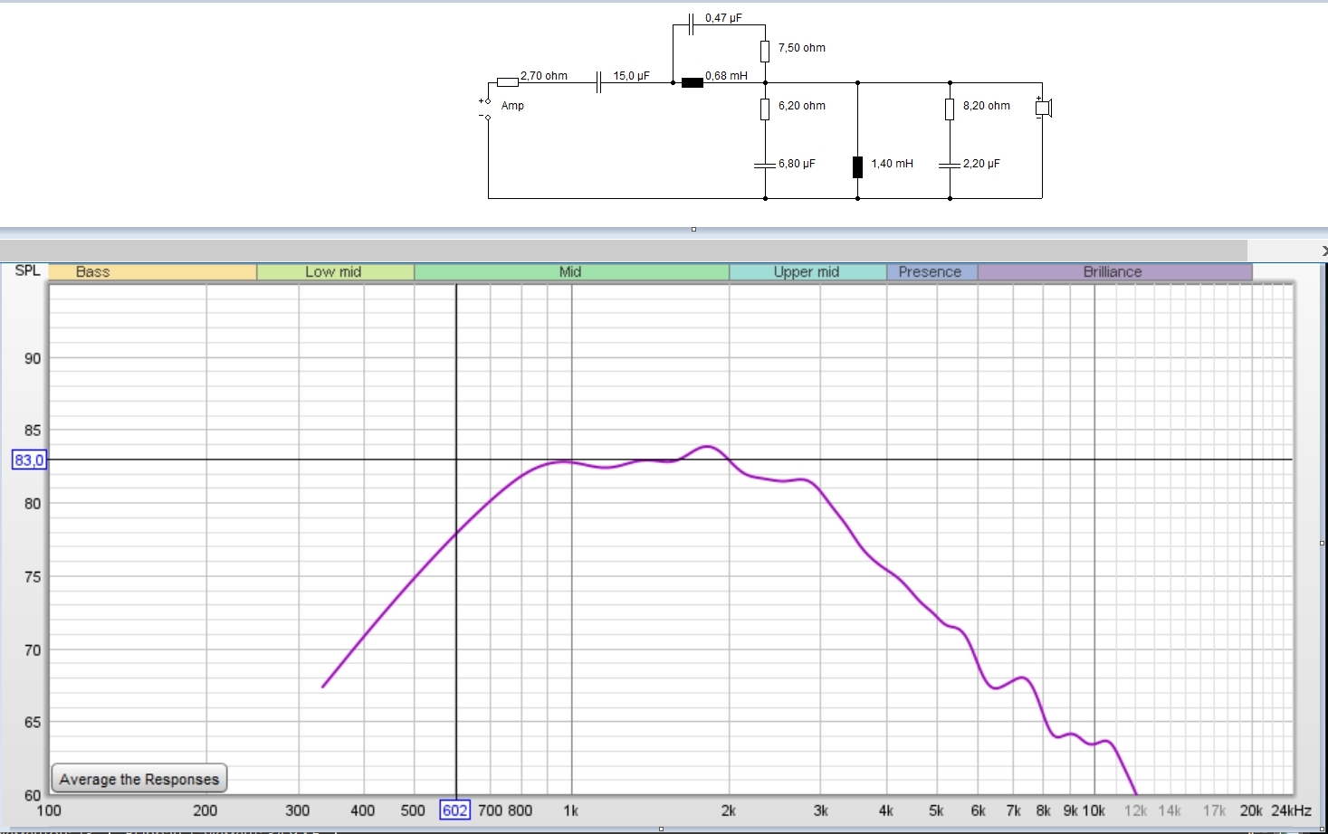
Task: Click the 0,68 mH series inductor symbol
Action: (693, 82)
